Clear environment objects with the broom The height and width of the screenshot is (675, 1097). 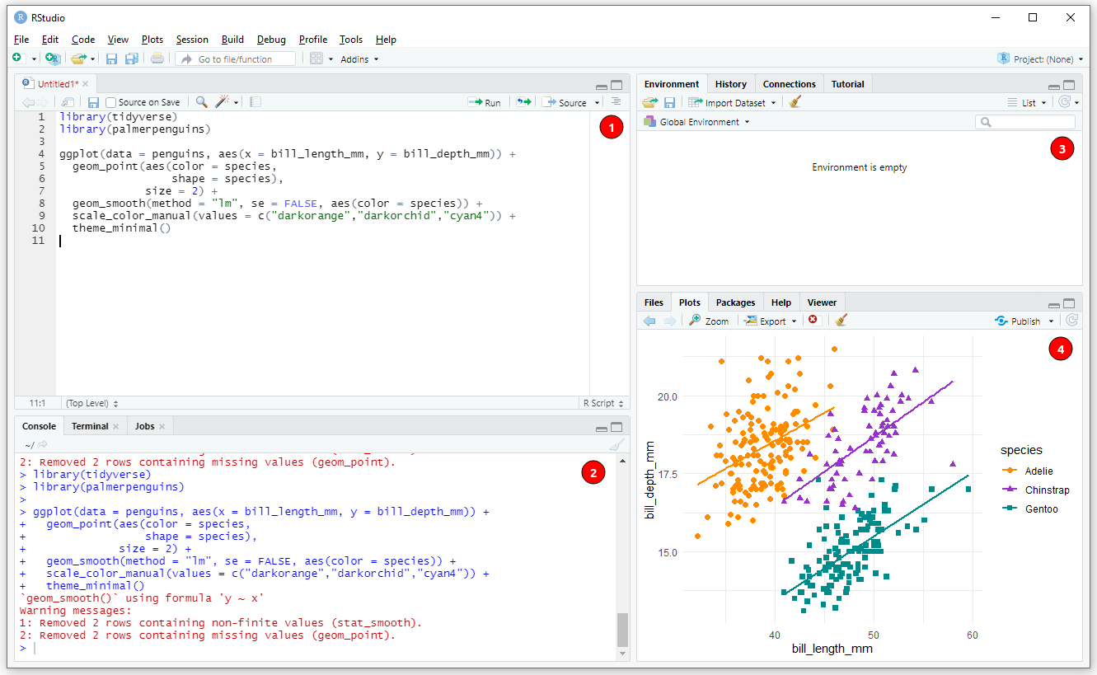coord(794,102)
